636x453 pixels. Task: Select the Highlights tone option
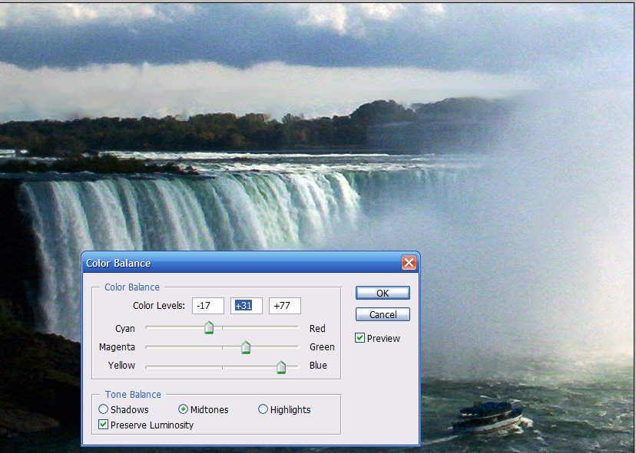(x=263, y=409)
